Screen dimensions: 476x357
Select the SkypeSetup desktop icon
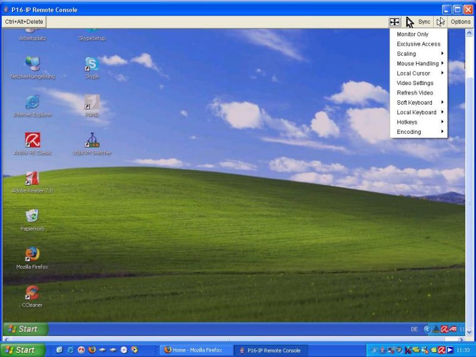click(92, 35)
